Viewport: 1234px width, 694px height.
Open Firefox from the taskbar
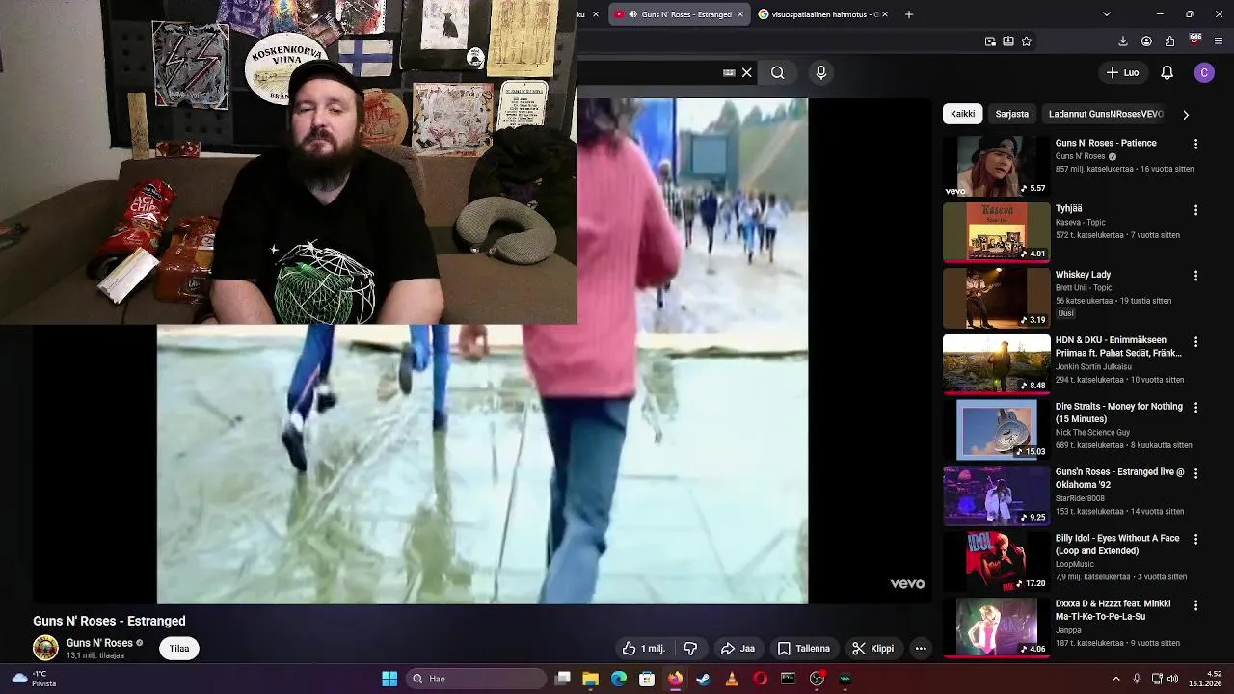pos(675,679)
